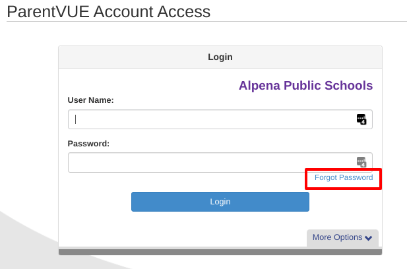Click the password manager icon in User Name field

361,119
